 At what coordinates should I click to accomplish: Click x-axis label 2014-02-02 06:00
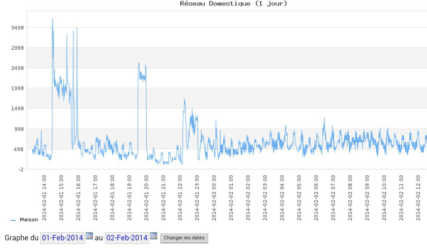click(x=316, y=198)
